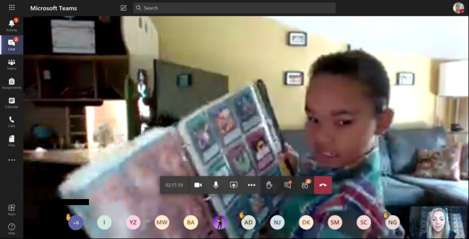The image size is (469, 239).
Task: Open the Activity feed
Action: [12, 25]
